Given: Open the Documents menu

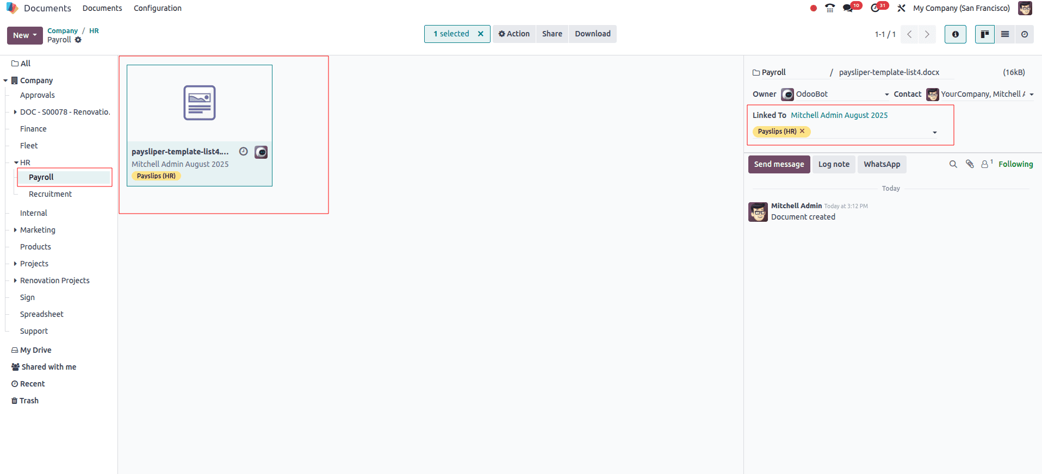Looking at the screenshot, I should click(x=102, y=8).
